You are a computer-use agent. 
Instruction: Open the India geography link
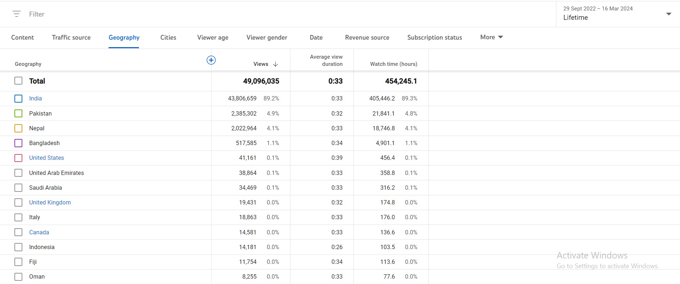tap(35, 98)
